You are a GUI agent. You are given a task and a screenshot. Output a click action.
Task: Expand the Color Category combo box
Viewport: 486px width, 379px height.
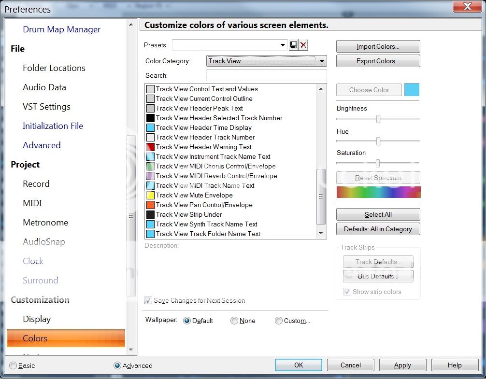click(321, 61)
